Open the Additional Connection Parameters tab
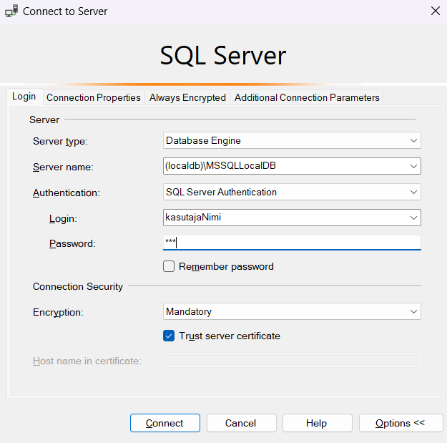Image resolution: width=447 pixels, height=443 pixels. click(x=307, y=97)
